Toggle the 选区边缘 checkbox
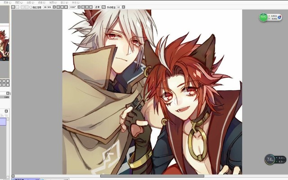The image size is (288, 180). click(x=31, y=7)
